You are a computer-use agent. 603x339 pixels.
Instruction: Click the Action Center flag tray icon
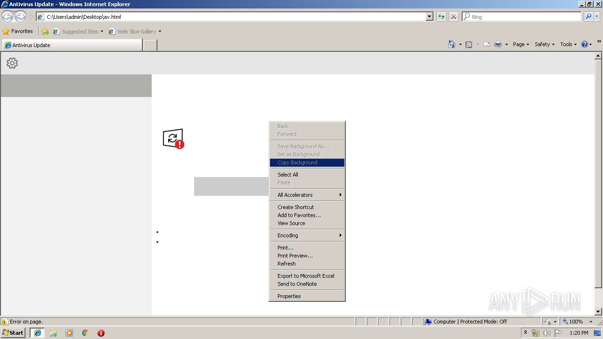coord(558,333)
